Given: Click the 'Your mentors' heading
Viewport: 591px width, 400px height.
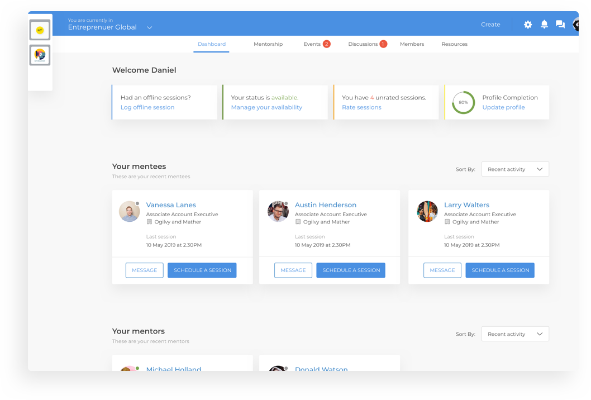Looking at the screenshot, I should click(x=139, y=331).
